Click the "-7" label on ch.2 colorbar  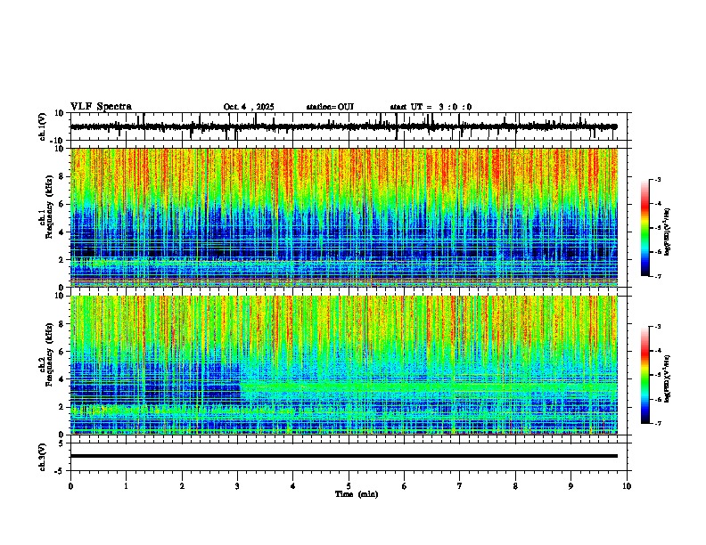pyautogui.click(x=658, y=424)
